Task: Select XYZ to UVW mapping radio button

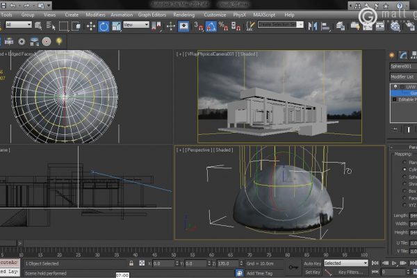Action: (404, 205)
